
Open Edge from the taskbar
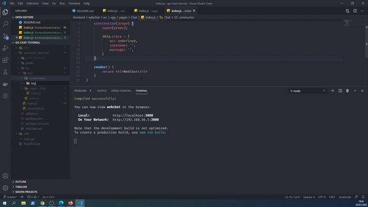click(61, 203)
